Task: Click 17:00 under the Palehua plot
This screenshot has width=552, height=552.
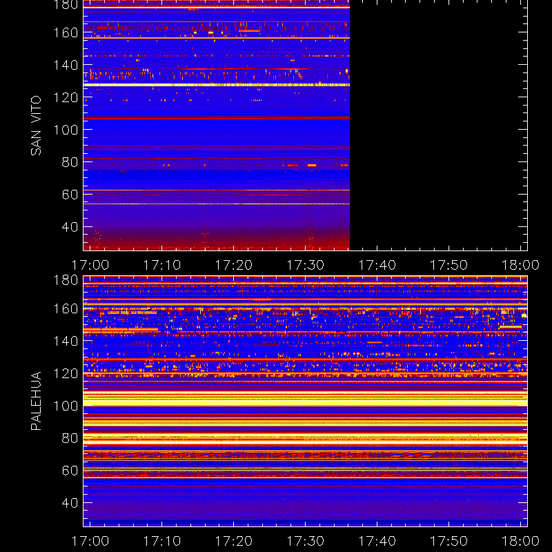Action: point(90,541)
